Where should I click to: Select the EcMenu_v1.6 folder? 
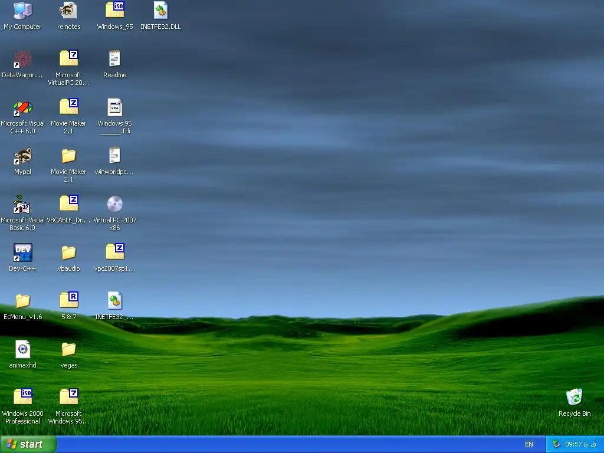coord(22,301)
